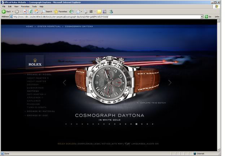
Task: Open the Favorites menu
Action: coord(25,6)
